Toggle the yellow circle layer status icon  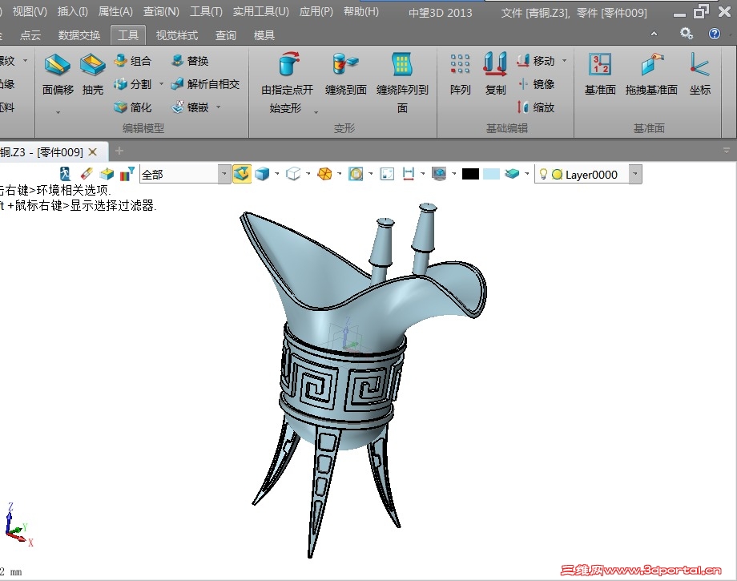click(557, 175)
